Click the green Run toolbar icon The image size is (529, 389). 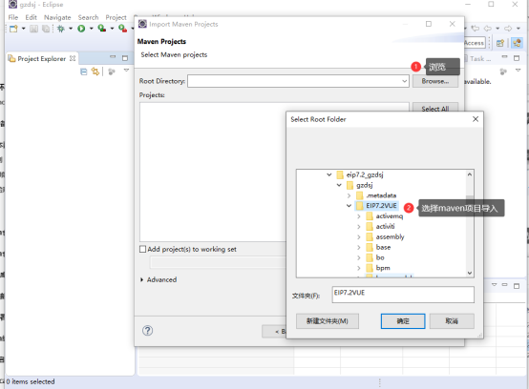pos(81,29)
